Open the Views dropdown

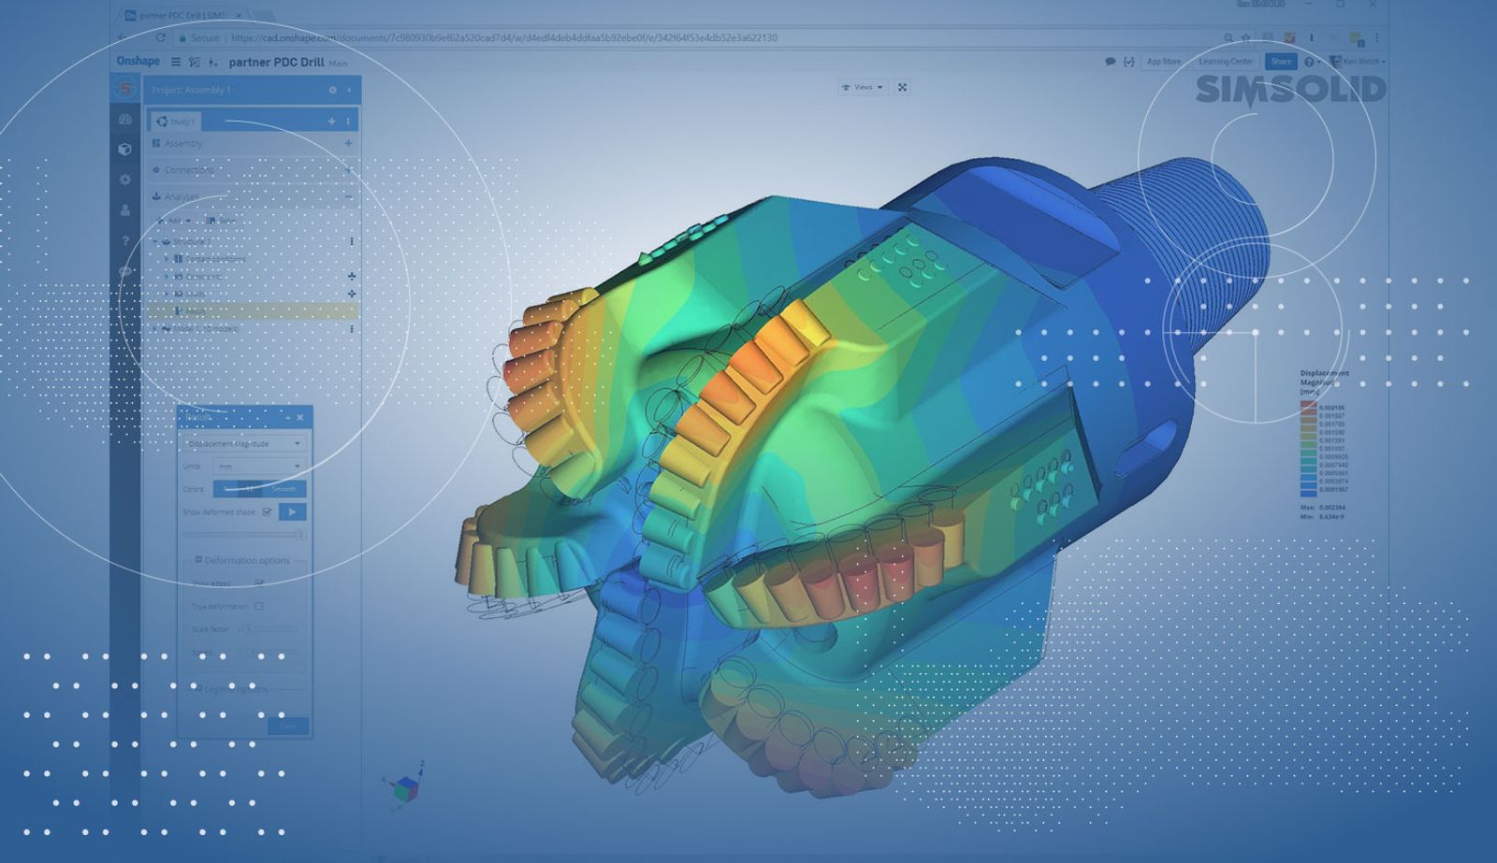pyautogui.click(x=863, y=87)
